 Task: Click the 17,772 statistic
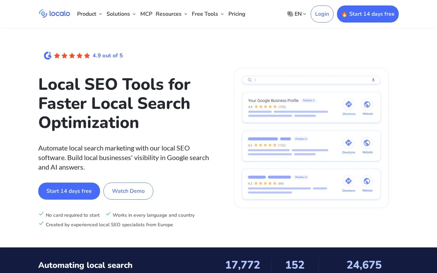(242, 265)
